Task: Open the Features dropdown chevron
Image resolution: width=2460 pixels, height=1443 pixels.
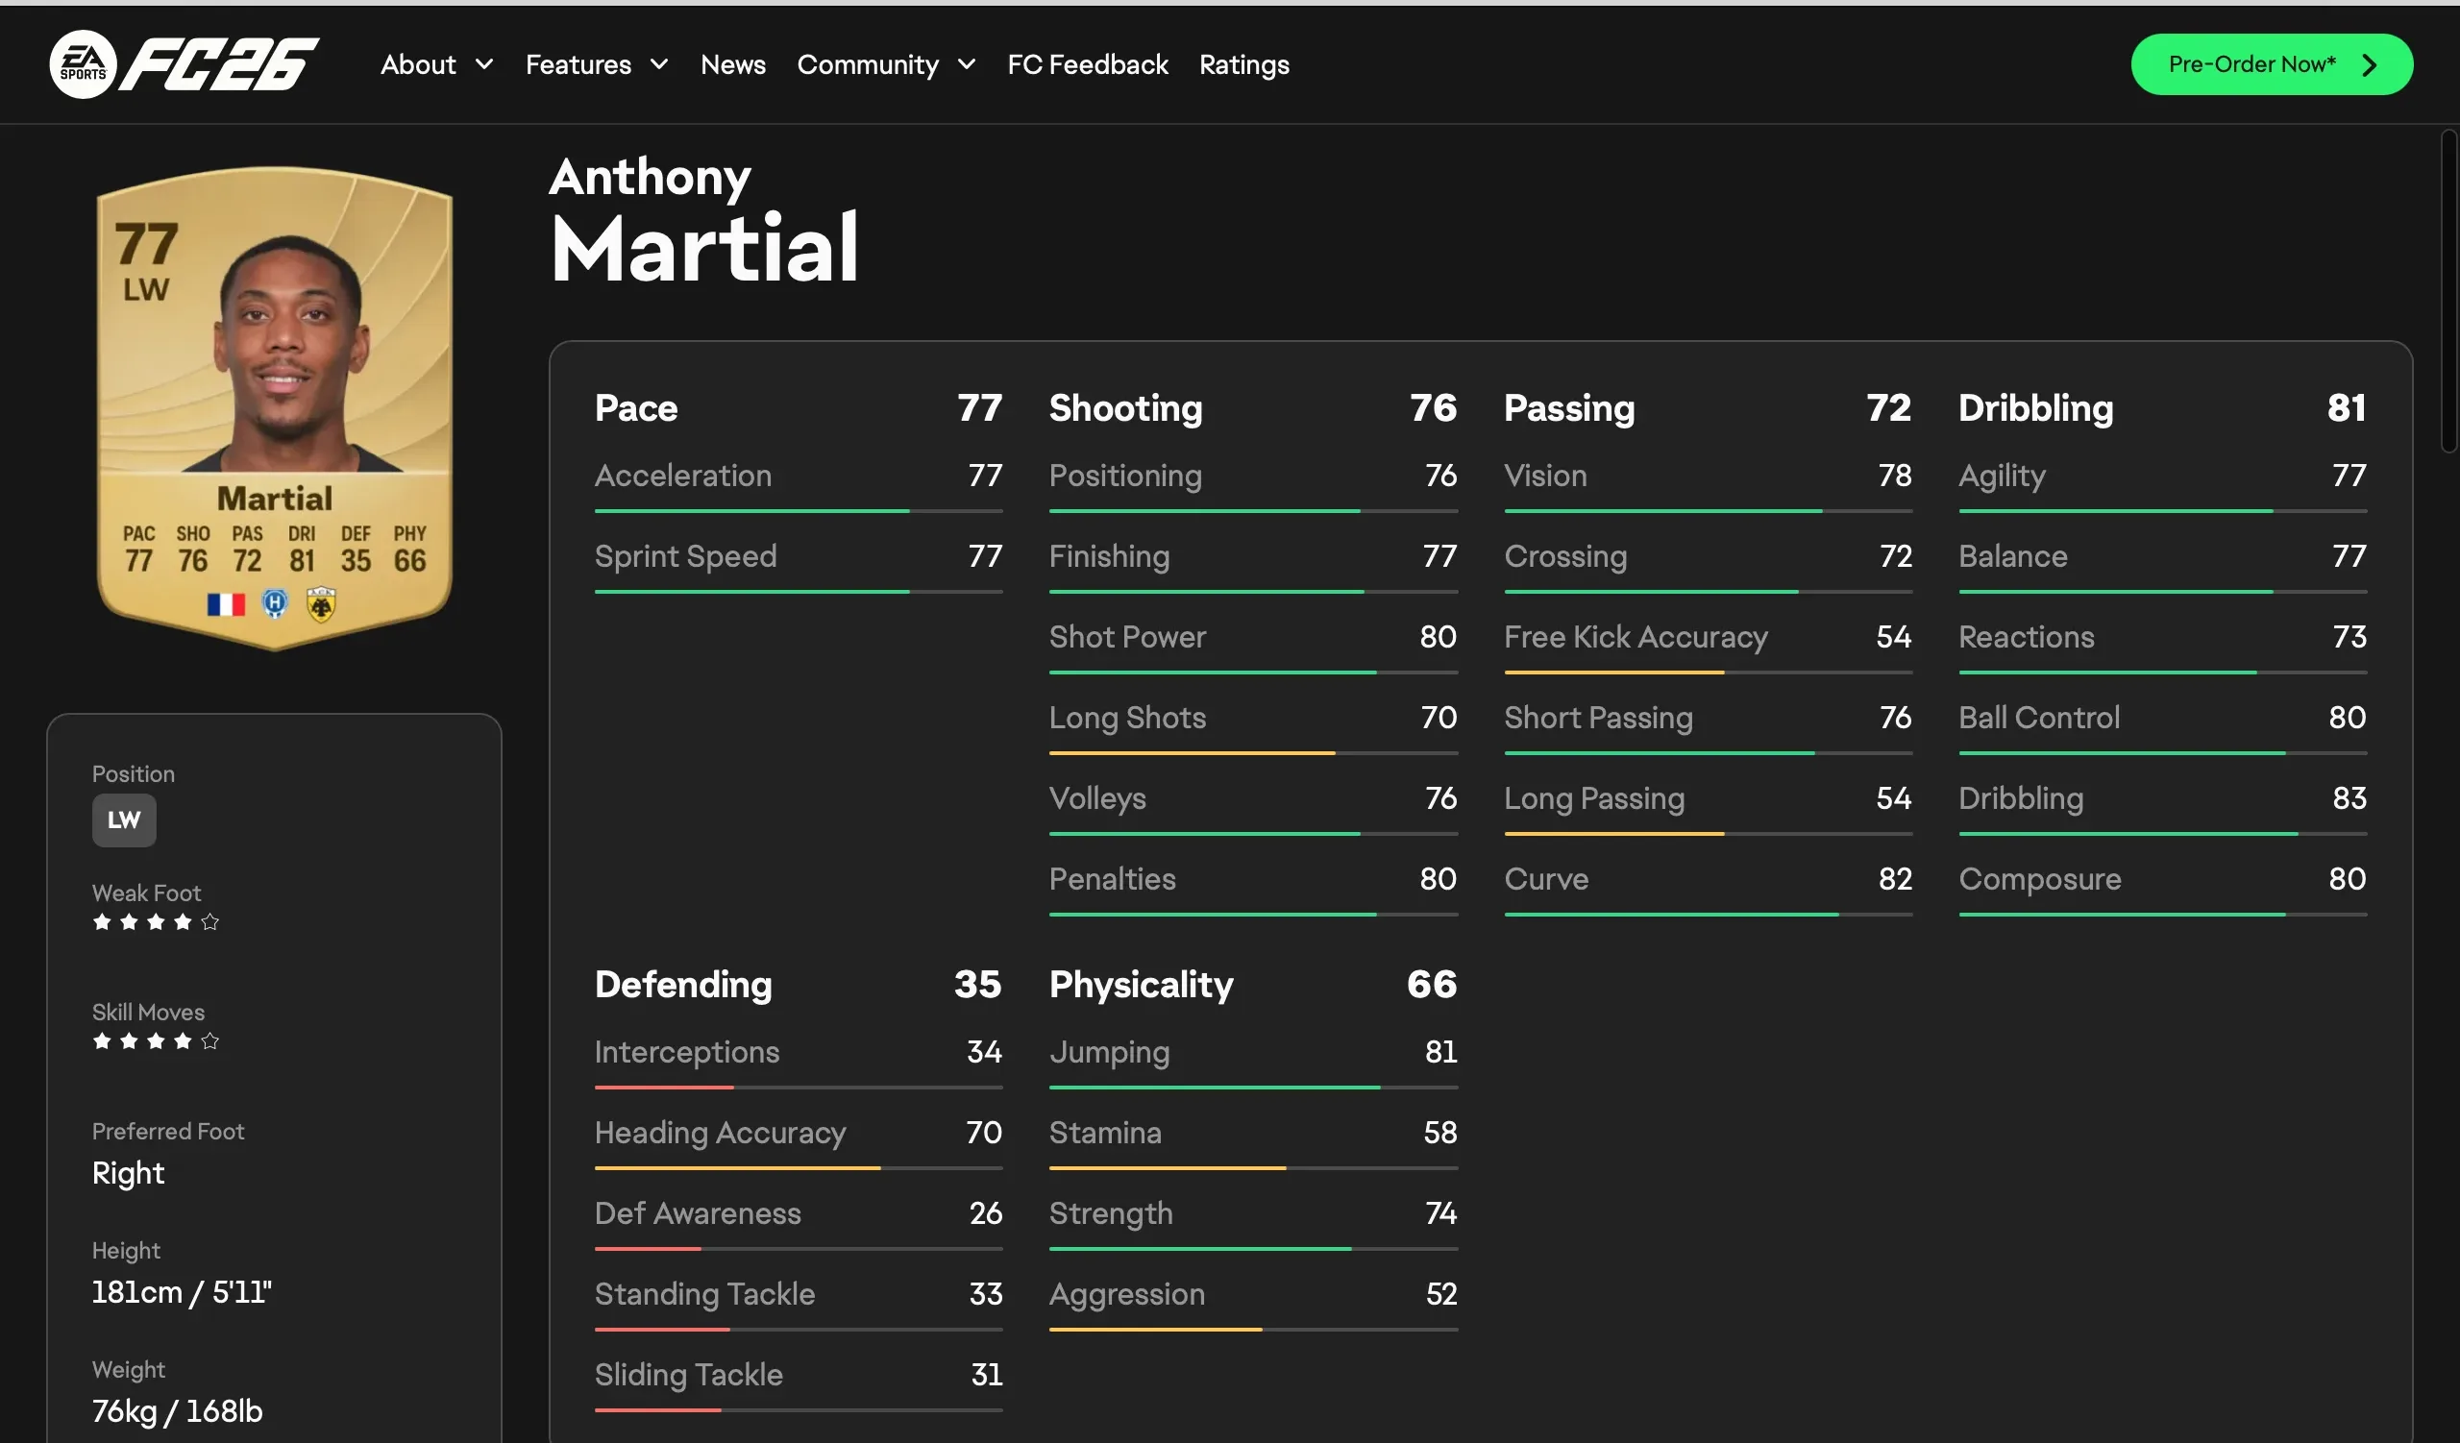Action: tap(660, 64)
